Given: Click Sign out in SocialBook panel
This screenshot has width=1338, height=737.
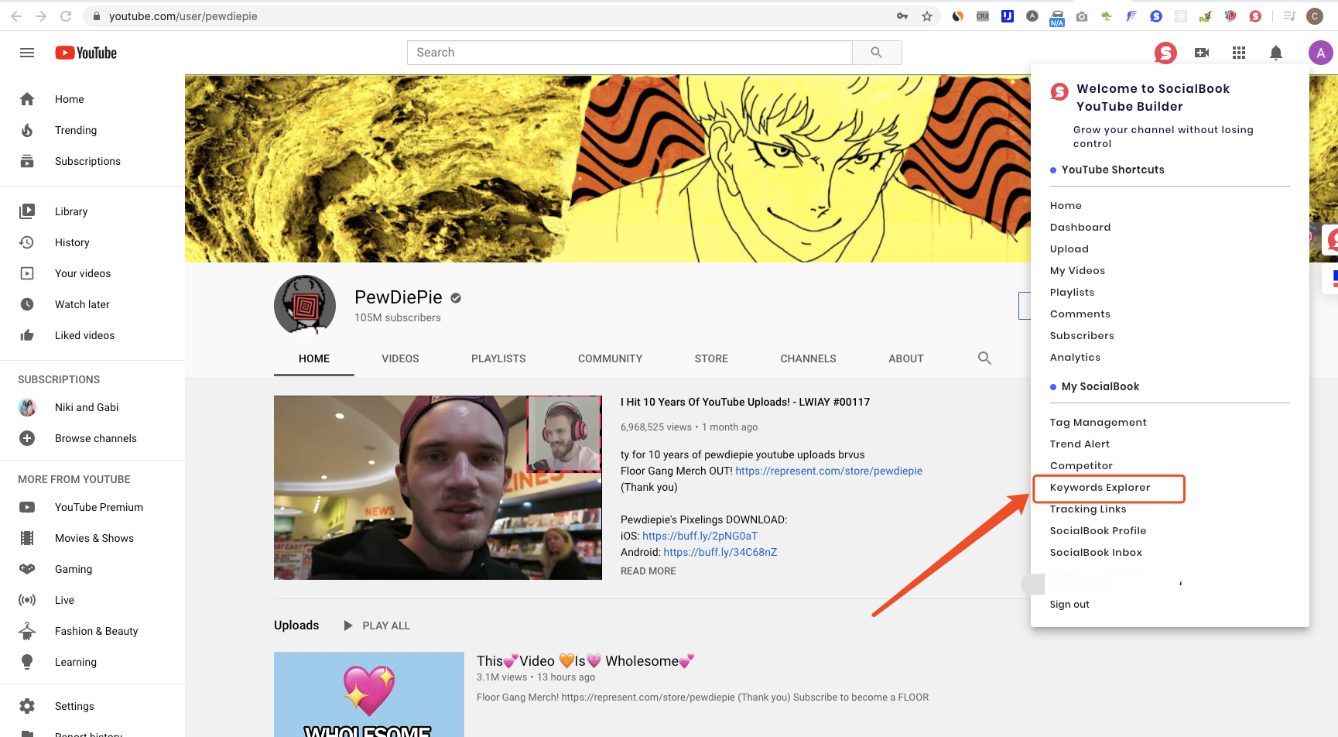Looking at the screenshot, I should (1069, 605).
